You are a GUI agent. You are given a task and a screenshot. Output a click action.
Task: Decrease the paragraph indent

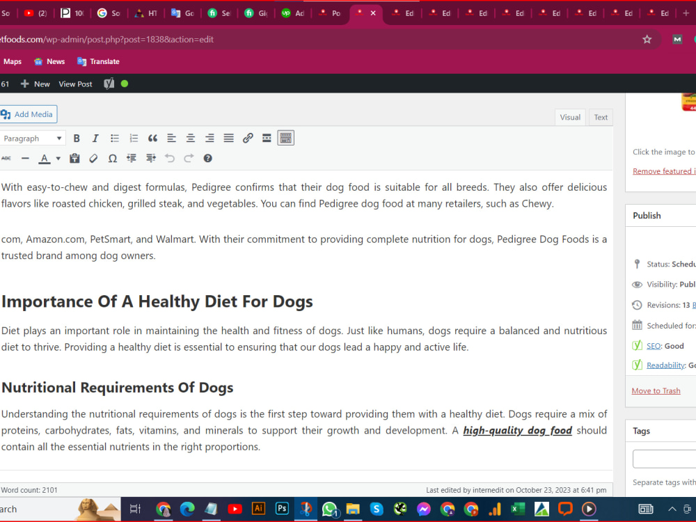[132, 159]
